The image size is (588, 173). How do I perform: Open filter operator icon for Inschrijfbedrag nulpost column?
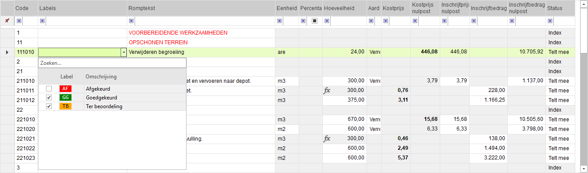tap(512, 21)
